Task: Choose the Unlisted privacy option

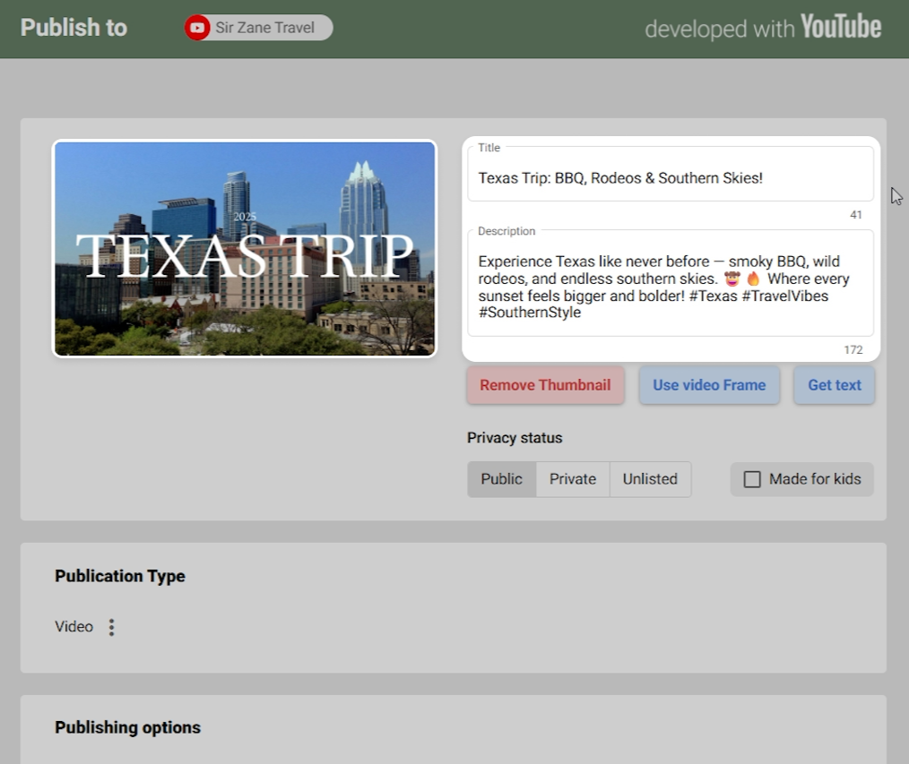Action: click(650, 479)
